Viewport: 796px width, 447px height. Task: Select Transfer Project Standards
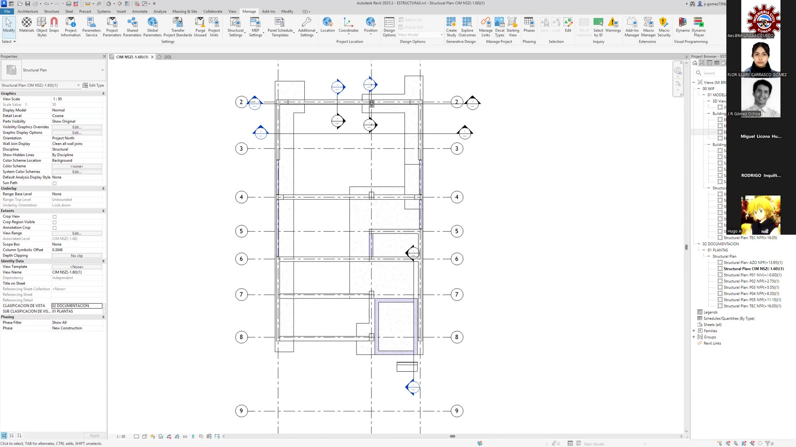click(177, 26)
